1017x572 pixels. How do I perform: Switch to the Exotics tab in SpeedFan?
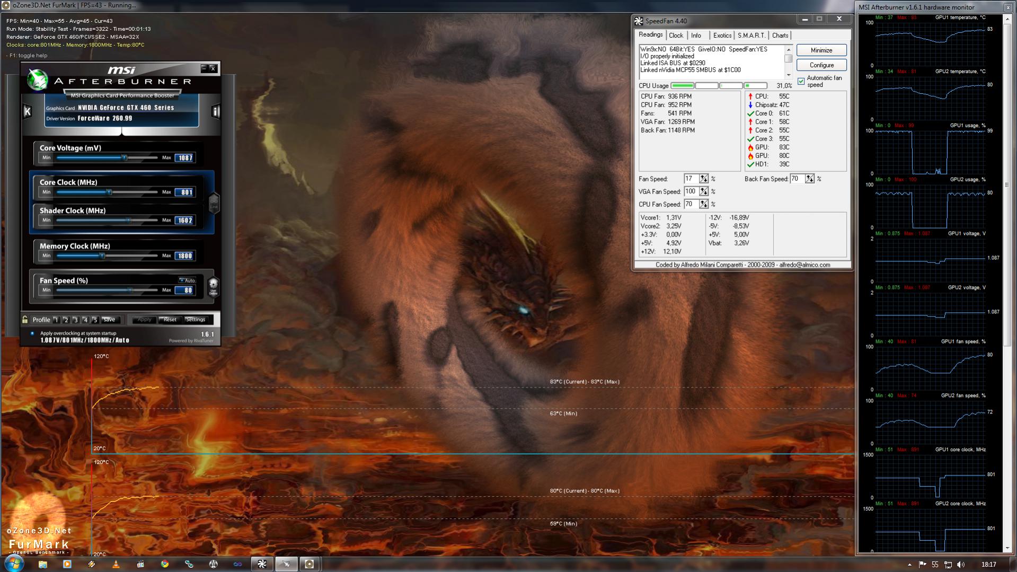pos(722,36)
